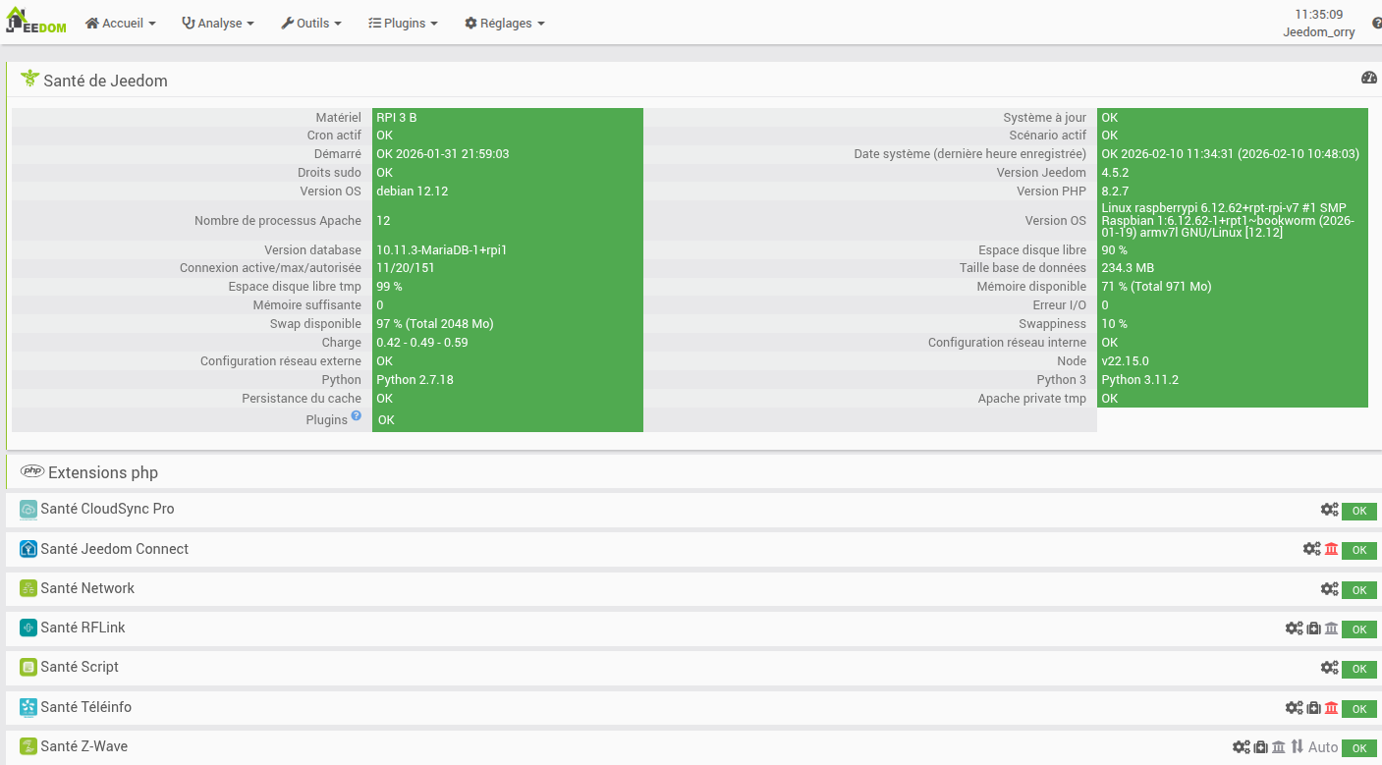Click the debian 12.12 OS version value
This screenshot has width=1382, height=765.
pyautogui.click(x=413, y=191)
